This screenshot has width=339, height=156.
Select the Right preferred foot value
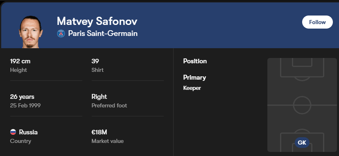tap(99, 96)
